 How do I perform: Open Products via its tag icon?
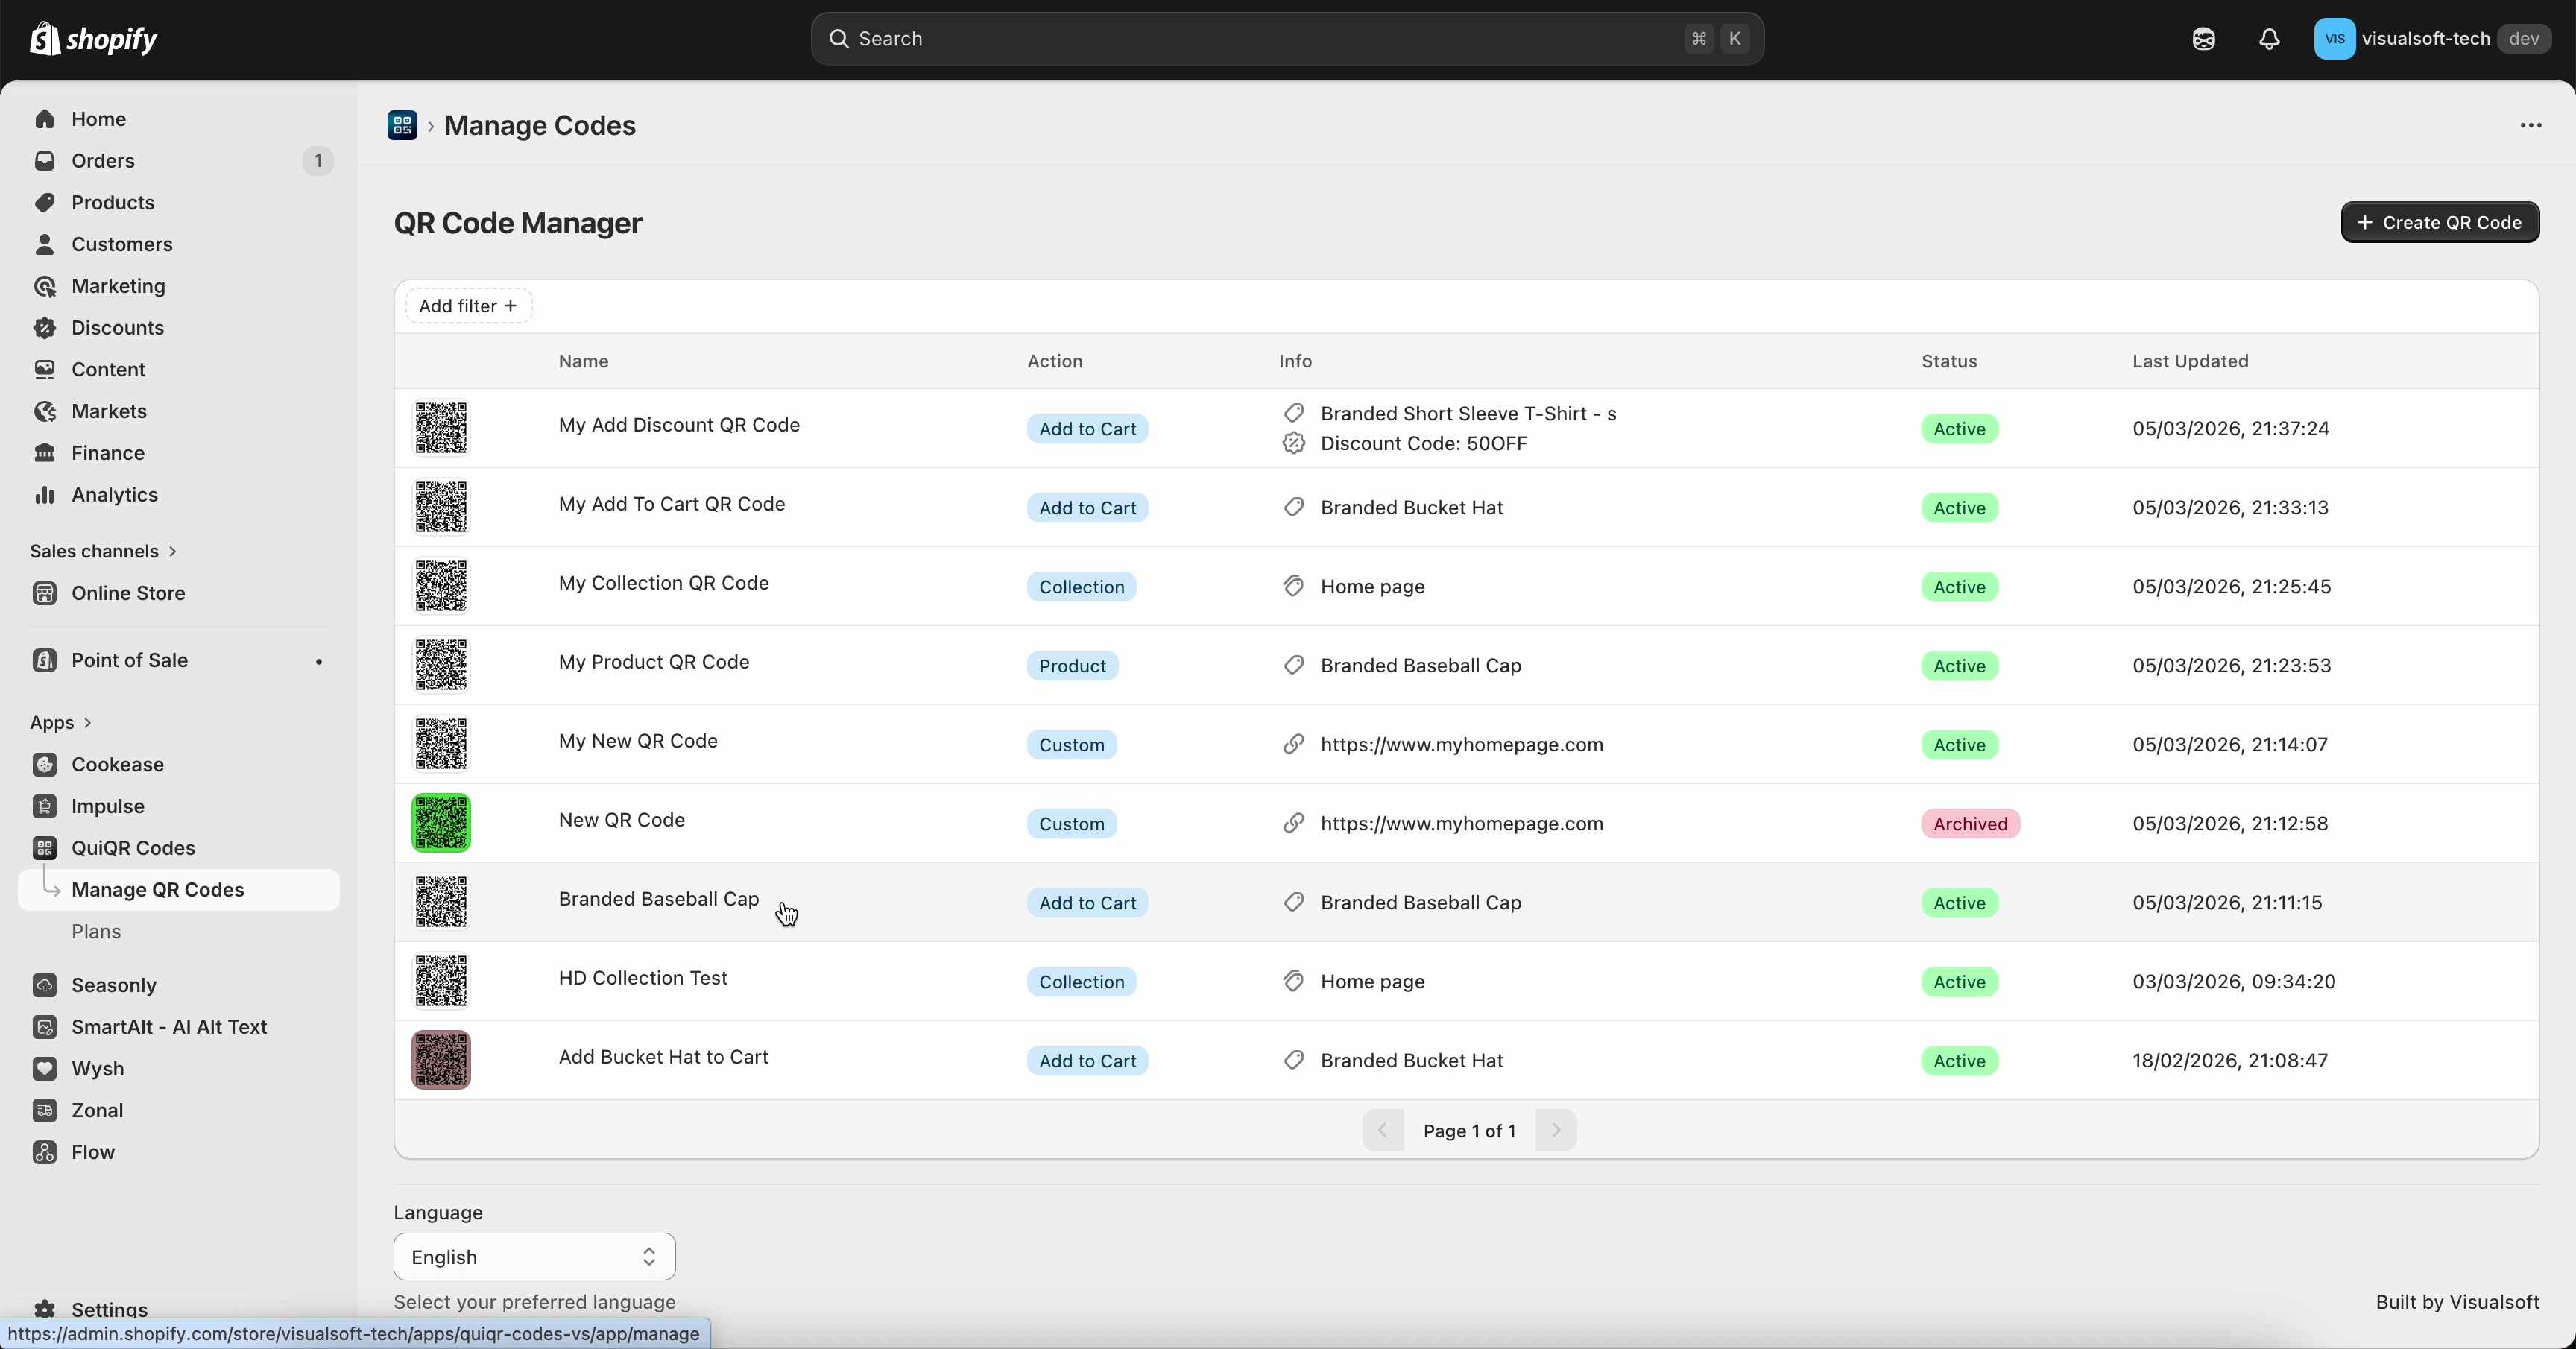pos(45,202)
